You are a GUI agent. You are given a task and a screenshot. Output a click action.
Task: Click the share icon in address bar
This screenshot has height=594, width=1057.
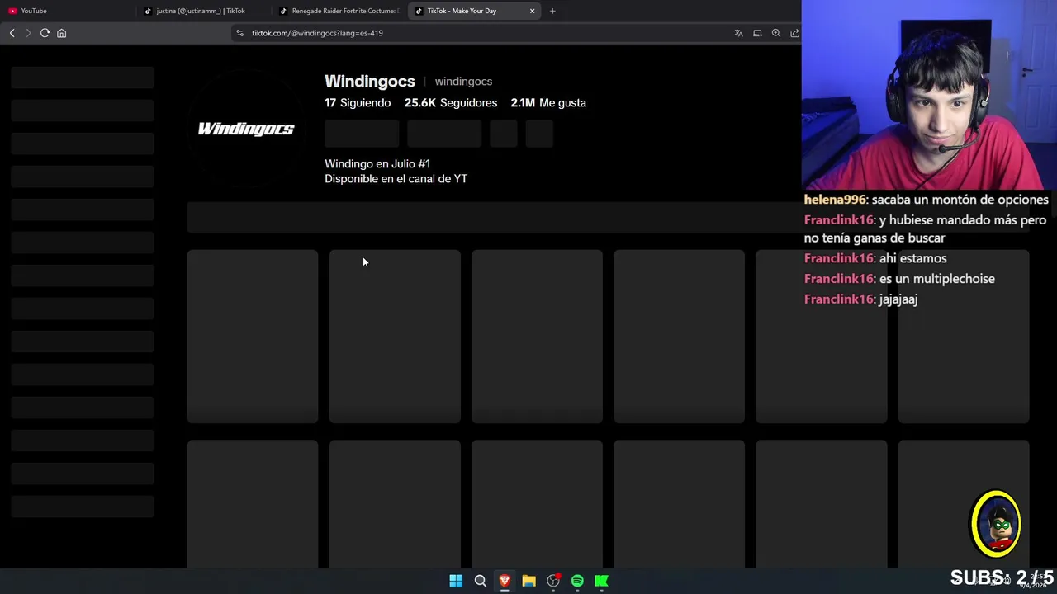[x=794, y=33]
